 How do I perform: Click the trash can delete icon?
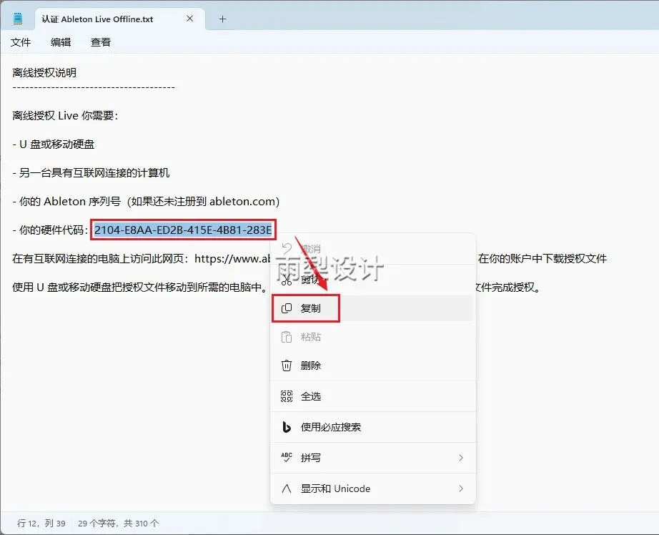point(286,365)
